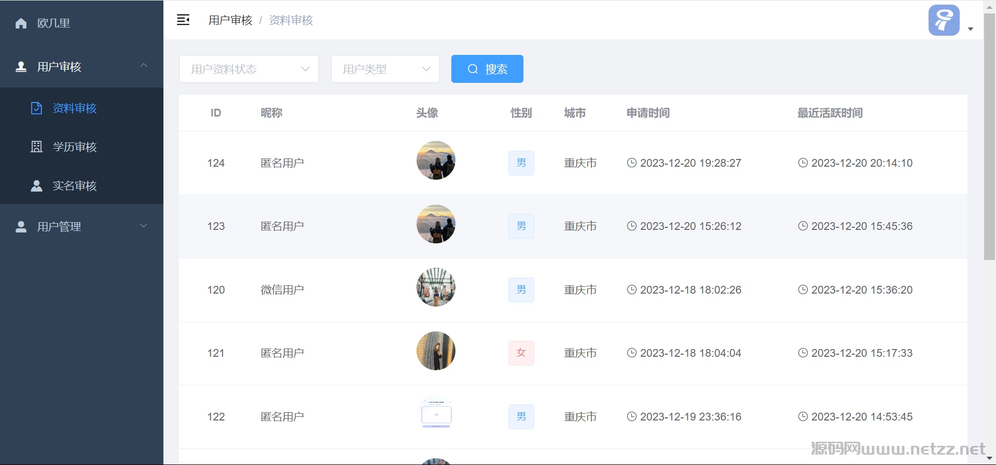Toggle the sidebar collapse hamburger icon
Image resolution: width=996 pixels, height=465 pixels.
(183, 20)
